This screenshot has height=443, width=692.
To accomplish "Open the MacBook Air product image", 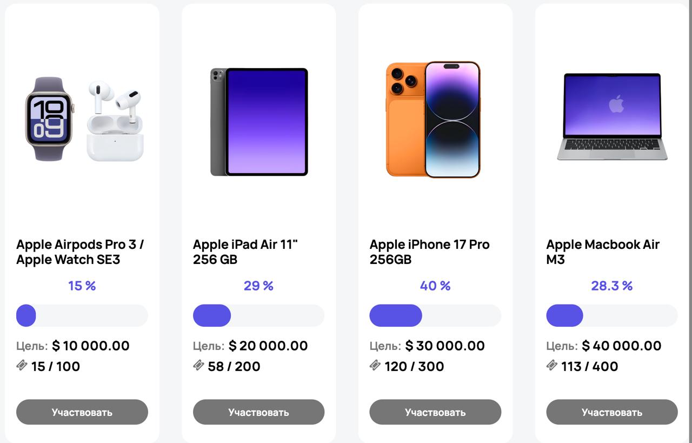I will tap(612, 117).
